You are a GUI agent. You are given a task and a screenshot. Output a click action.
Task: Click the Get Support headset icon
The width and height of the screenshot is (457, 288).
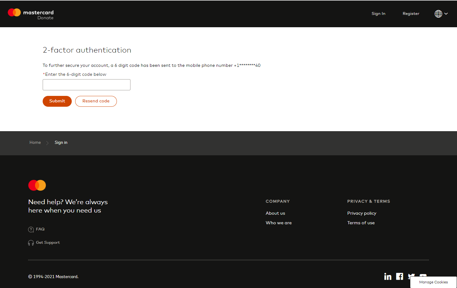31,243
